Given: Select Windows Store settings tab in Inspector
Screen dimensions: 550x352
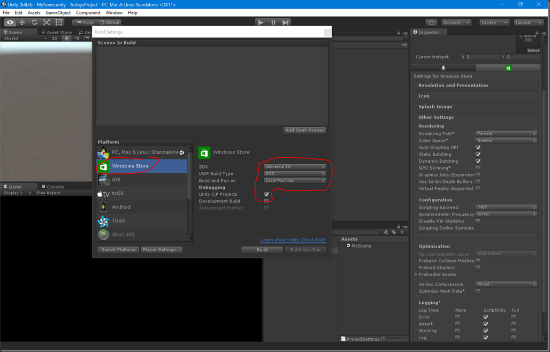Looking at the screenshot, I should click(x=508, y=67).
